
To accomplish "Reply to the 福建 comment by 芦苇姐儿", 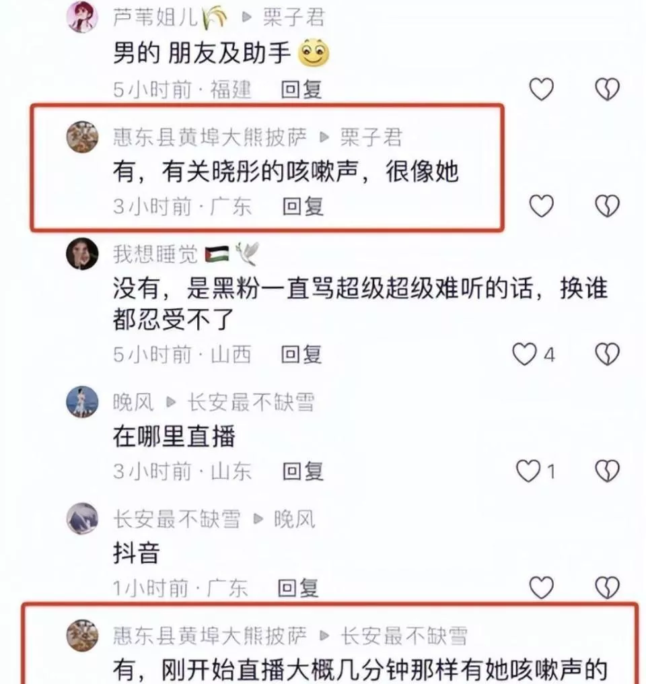I will tap(301, 90).
